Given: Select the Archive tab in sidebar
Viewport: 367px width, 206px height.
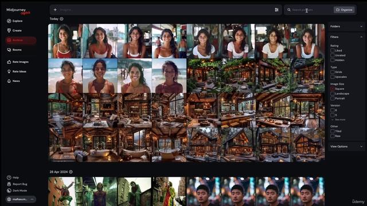Looking at the screenshot, I should pos(21,40).
